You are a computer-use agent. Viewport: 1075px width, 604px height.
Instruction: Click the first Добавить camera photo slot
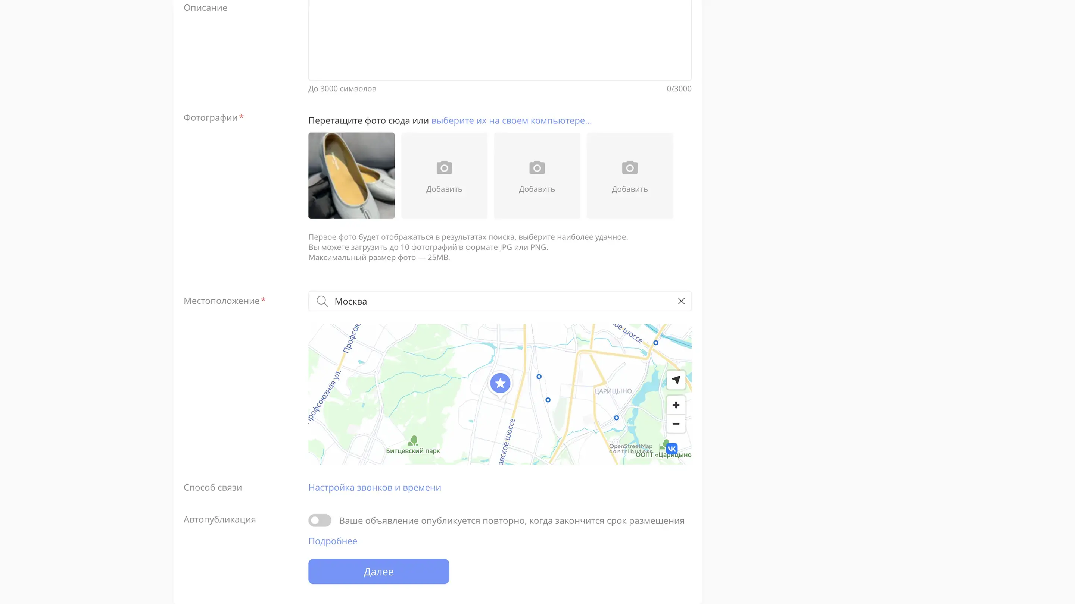point(444,176)
